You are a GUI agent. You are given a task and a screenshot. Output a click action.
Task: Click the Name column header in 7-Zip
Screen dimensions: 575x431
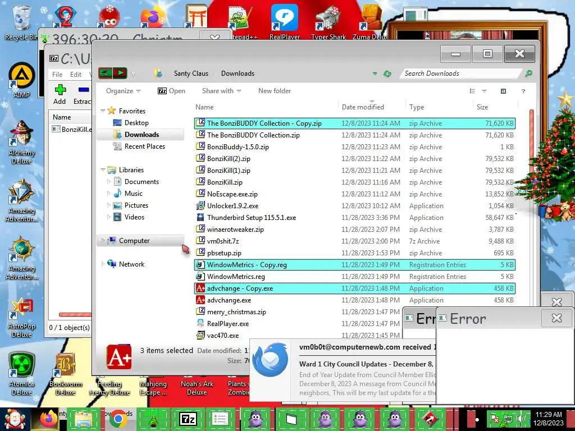click(x=62, y=117)
